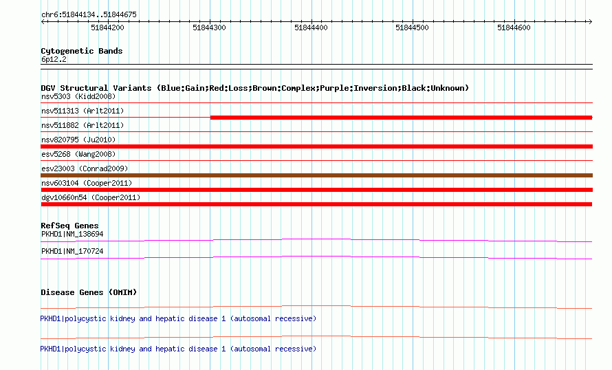Click variant label nsv603104 (Cooper2011)
The width and height of the screenshot is (612, 370).
[87, 183]
